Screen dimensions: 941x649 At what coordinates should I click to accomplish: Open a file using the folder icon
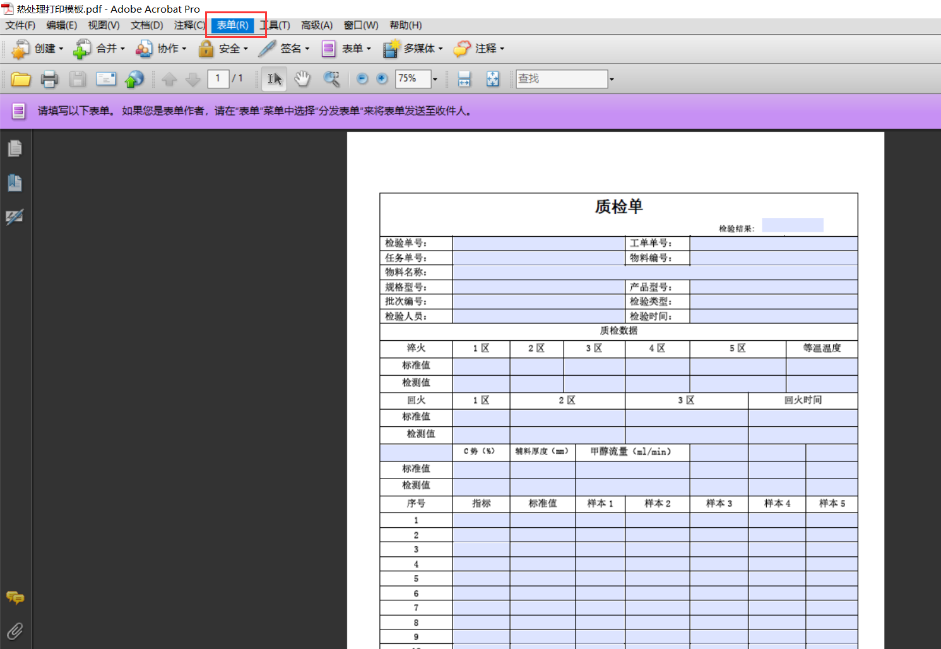[21, 78]
